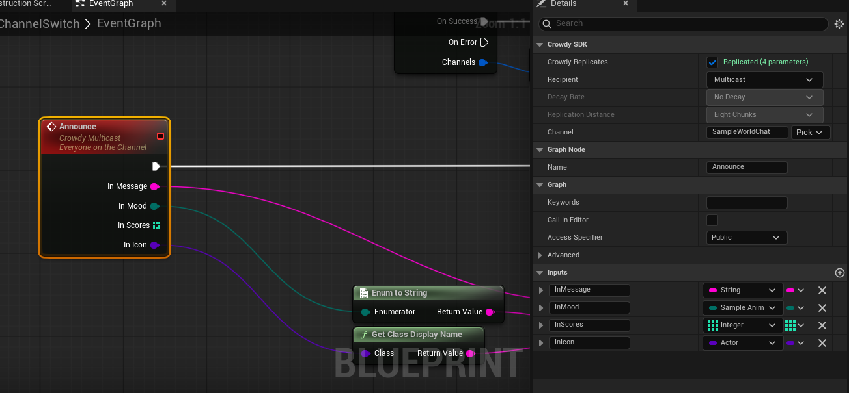Collapse the Crowdy SDK section
This screenshot has width=849, height=393.
(x=540, y=45)
